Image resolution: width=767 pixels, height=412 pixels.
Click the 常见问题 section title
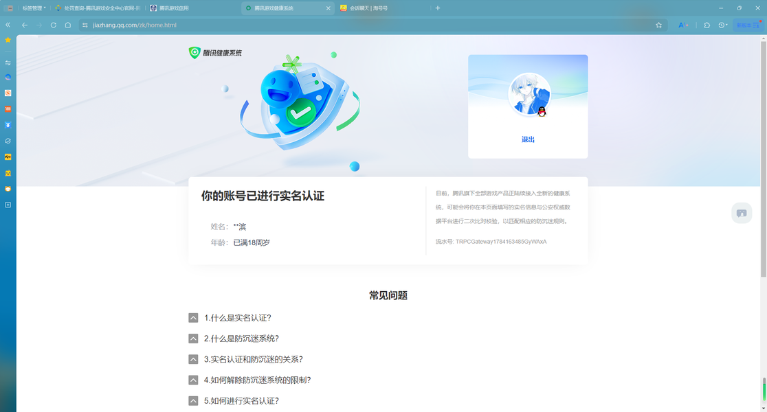coord(388,295)
